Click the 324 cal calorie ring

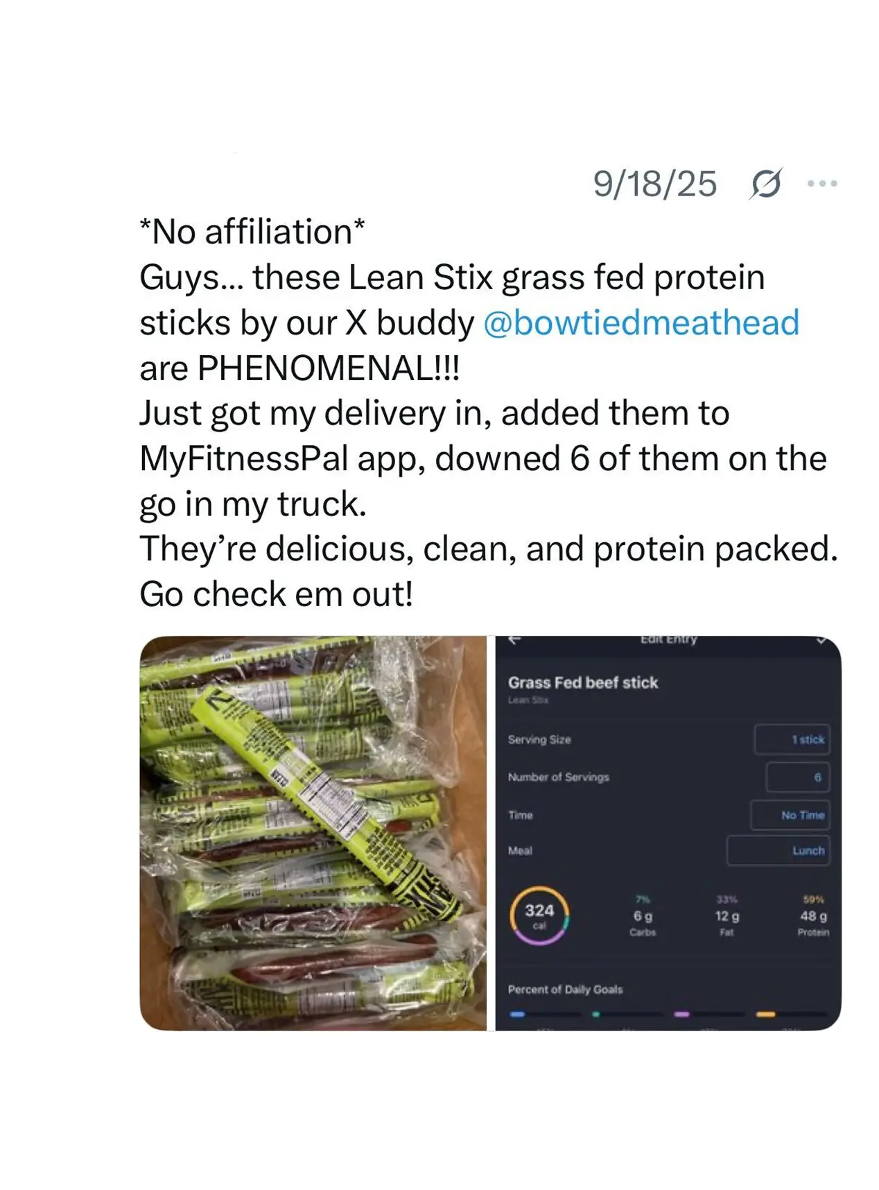[539, 915]
